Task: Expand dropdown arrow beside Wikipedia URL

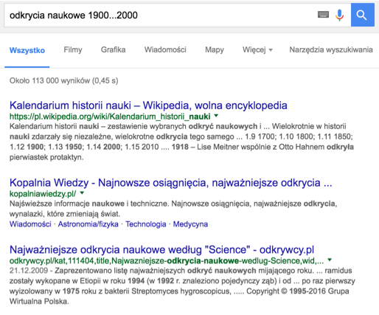Action: pos(216,115)
